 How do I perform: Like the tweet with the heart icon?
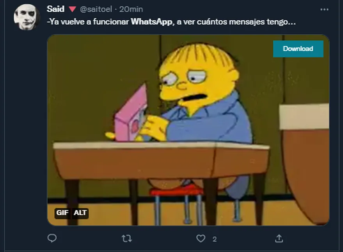click(201, 238)
